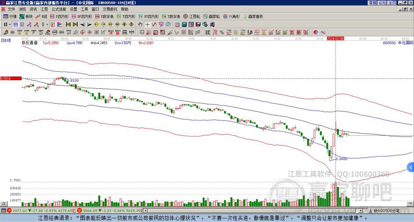
Task: Select the Gann fan lines tool
Action: click(149, 32)
